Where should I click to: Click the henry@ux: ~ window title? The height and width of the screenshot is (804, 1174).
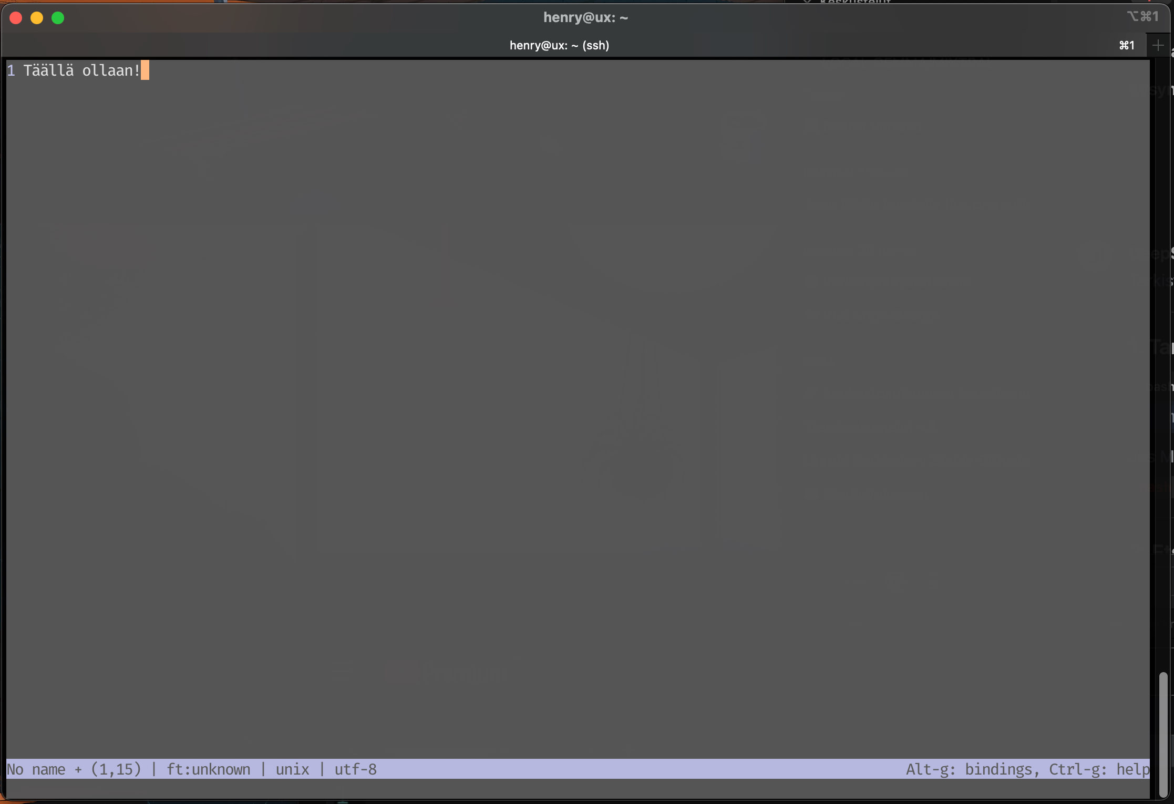pyautogui.click(x=585, y=17)
